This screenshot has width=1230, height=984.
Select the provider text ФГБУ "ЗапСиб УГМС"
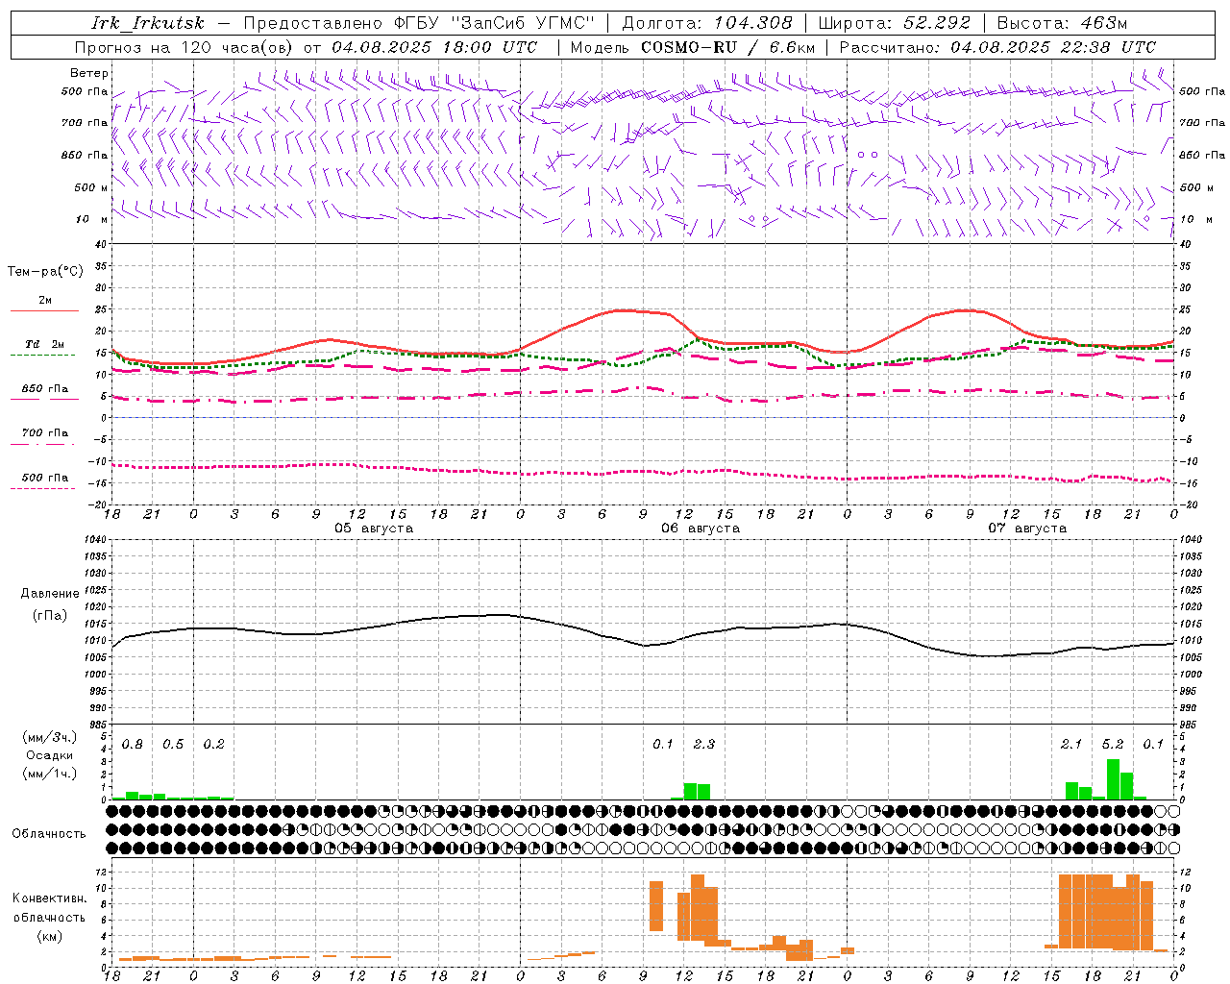coord(495,23)
